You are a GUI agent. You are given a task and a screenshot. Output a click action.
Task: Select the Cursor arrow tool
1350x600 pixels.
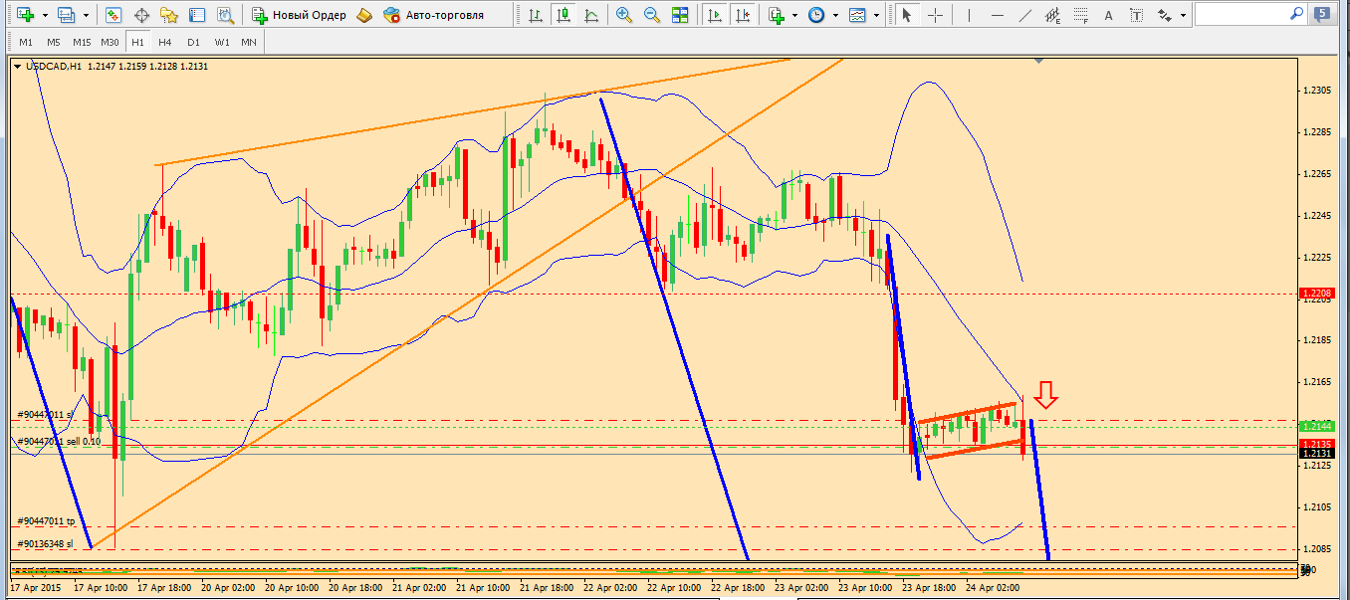(906, 15)
